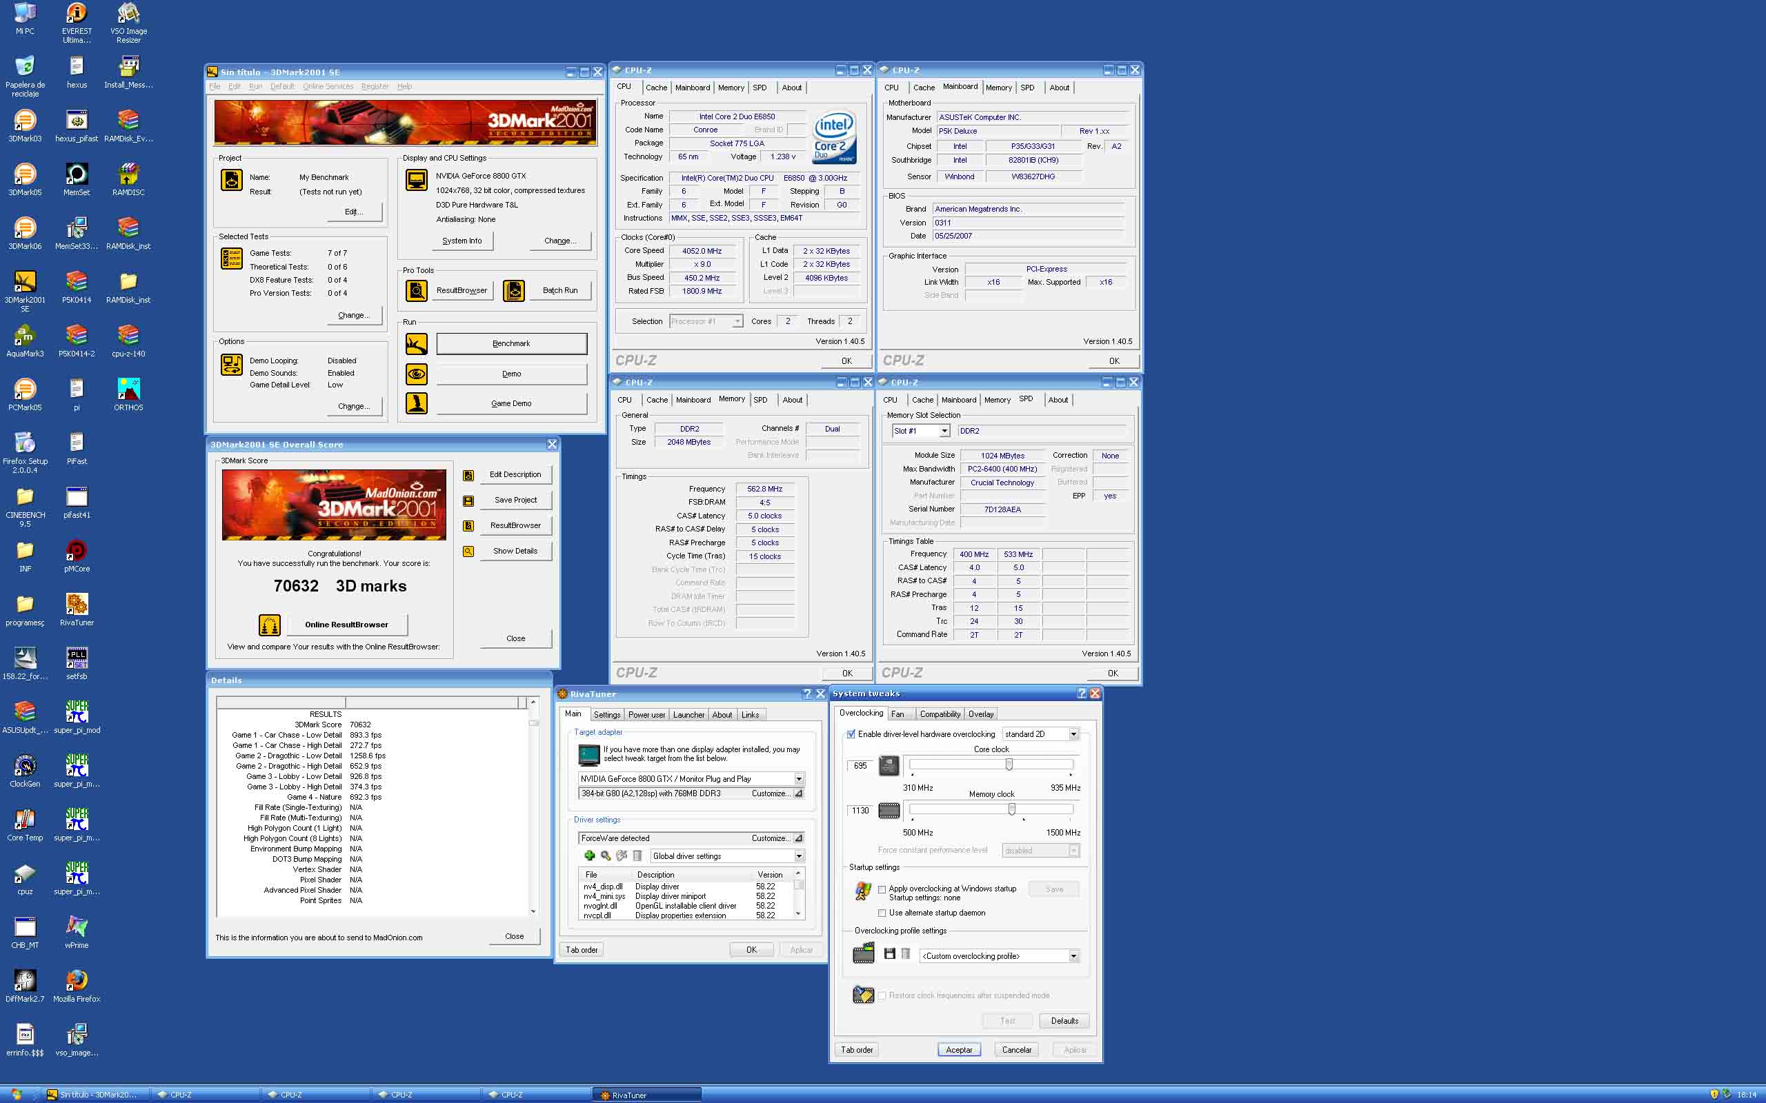Click the memory clock value field 1130

[860, 811]
